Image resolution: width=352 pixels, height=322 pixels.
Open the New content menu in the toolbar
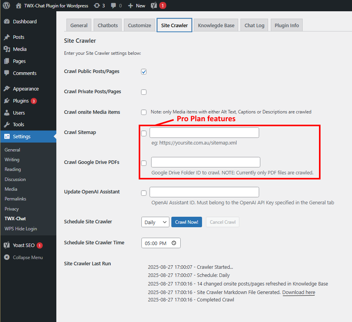point(136,6)
